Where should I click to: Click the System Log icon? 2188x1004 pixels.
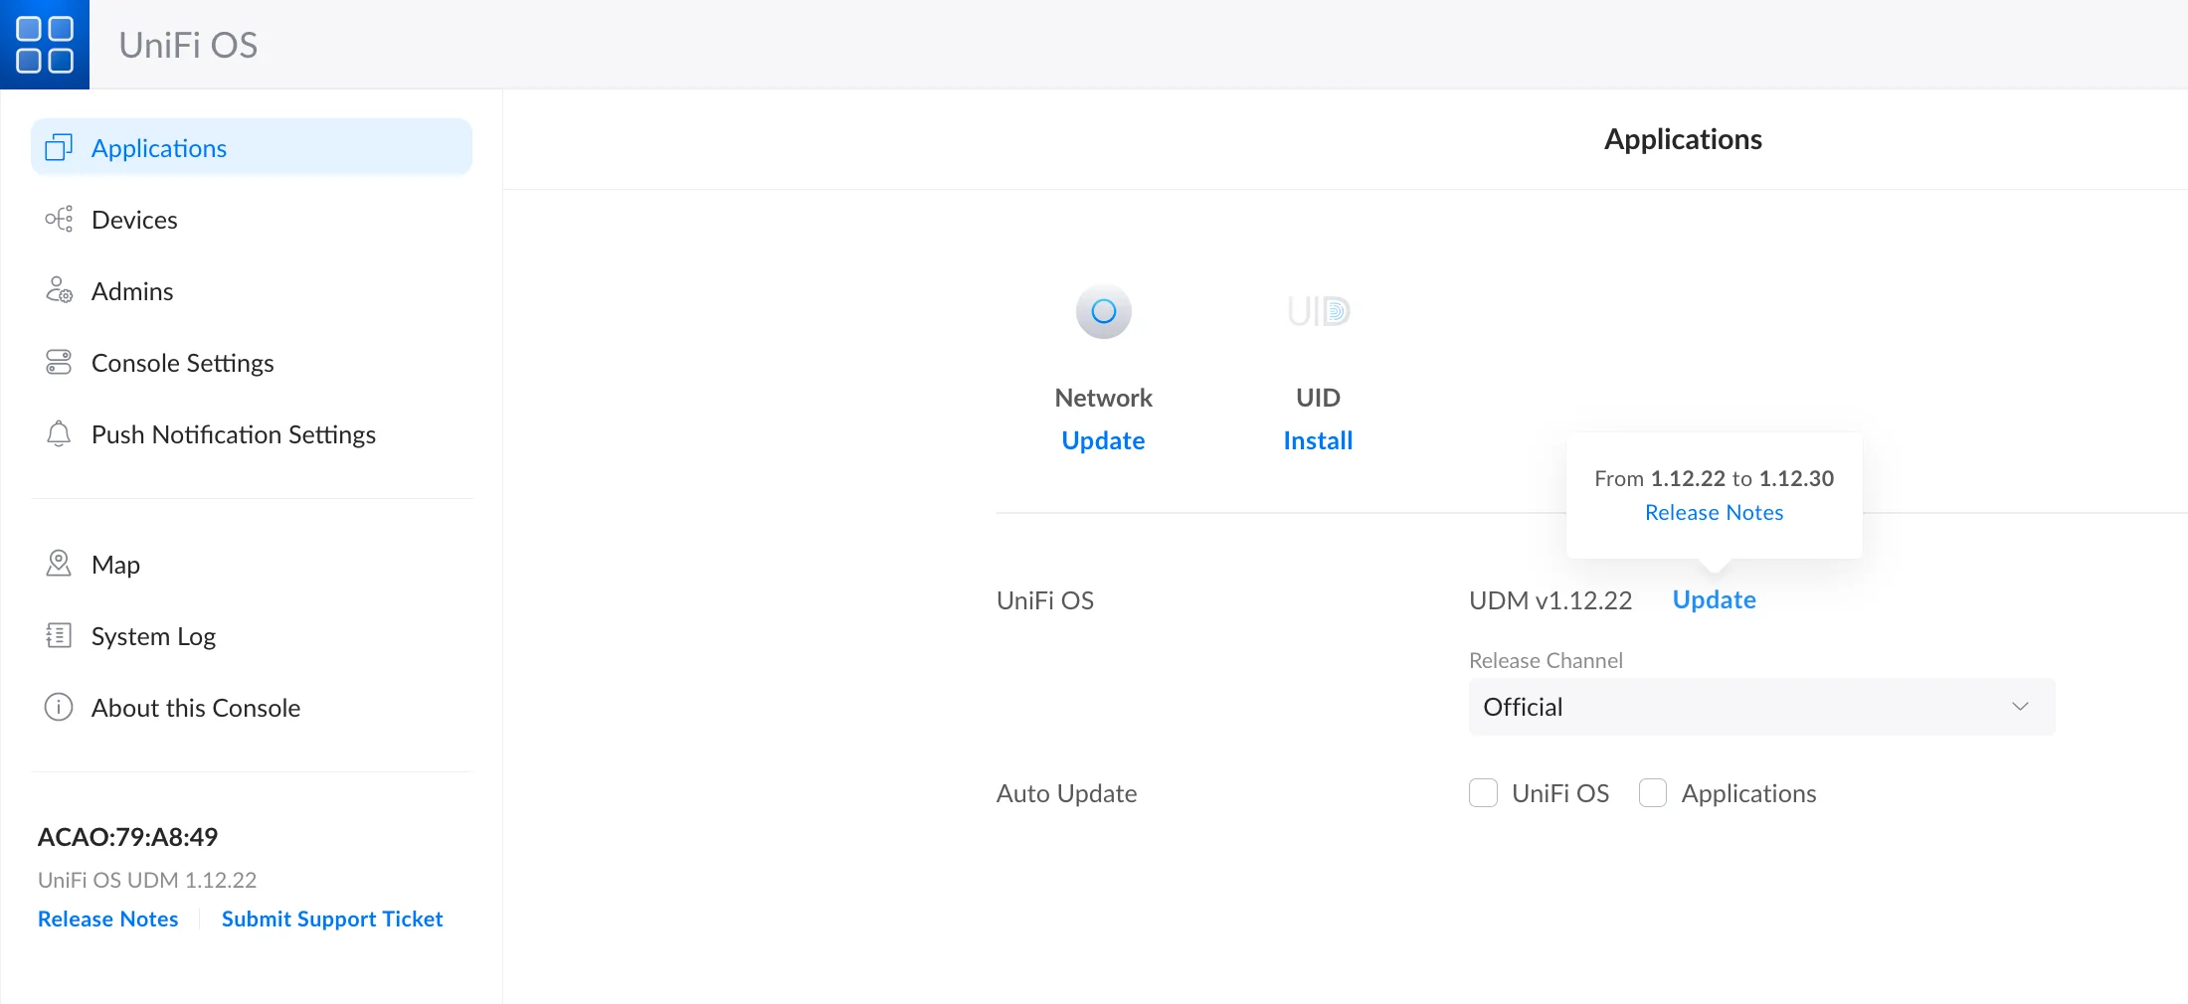point(59,636)
